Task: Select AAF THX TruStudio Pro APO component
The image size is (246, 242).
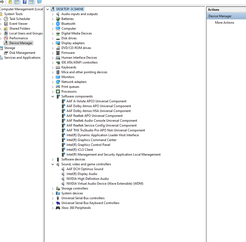Action: click(106, 130)
